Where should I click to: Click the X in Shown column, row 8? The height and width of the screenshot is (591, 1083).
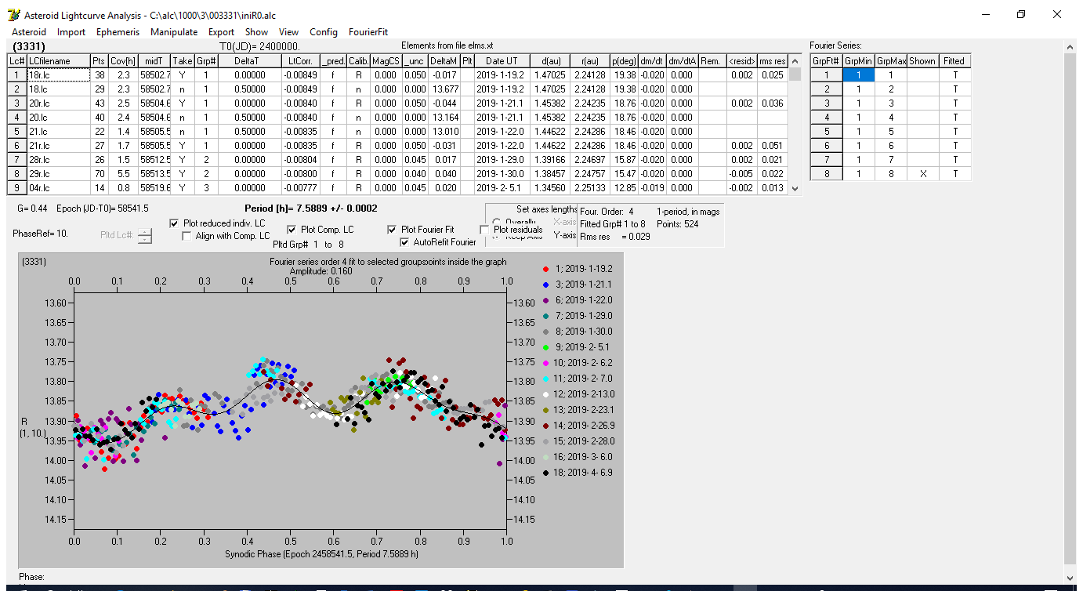tap(922, 174)
